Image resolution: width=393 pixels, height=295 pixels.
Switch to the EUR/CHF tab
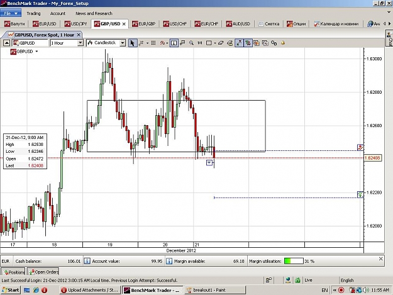[206, 24]
